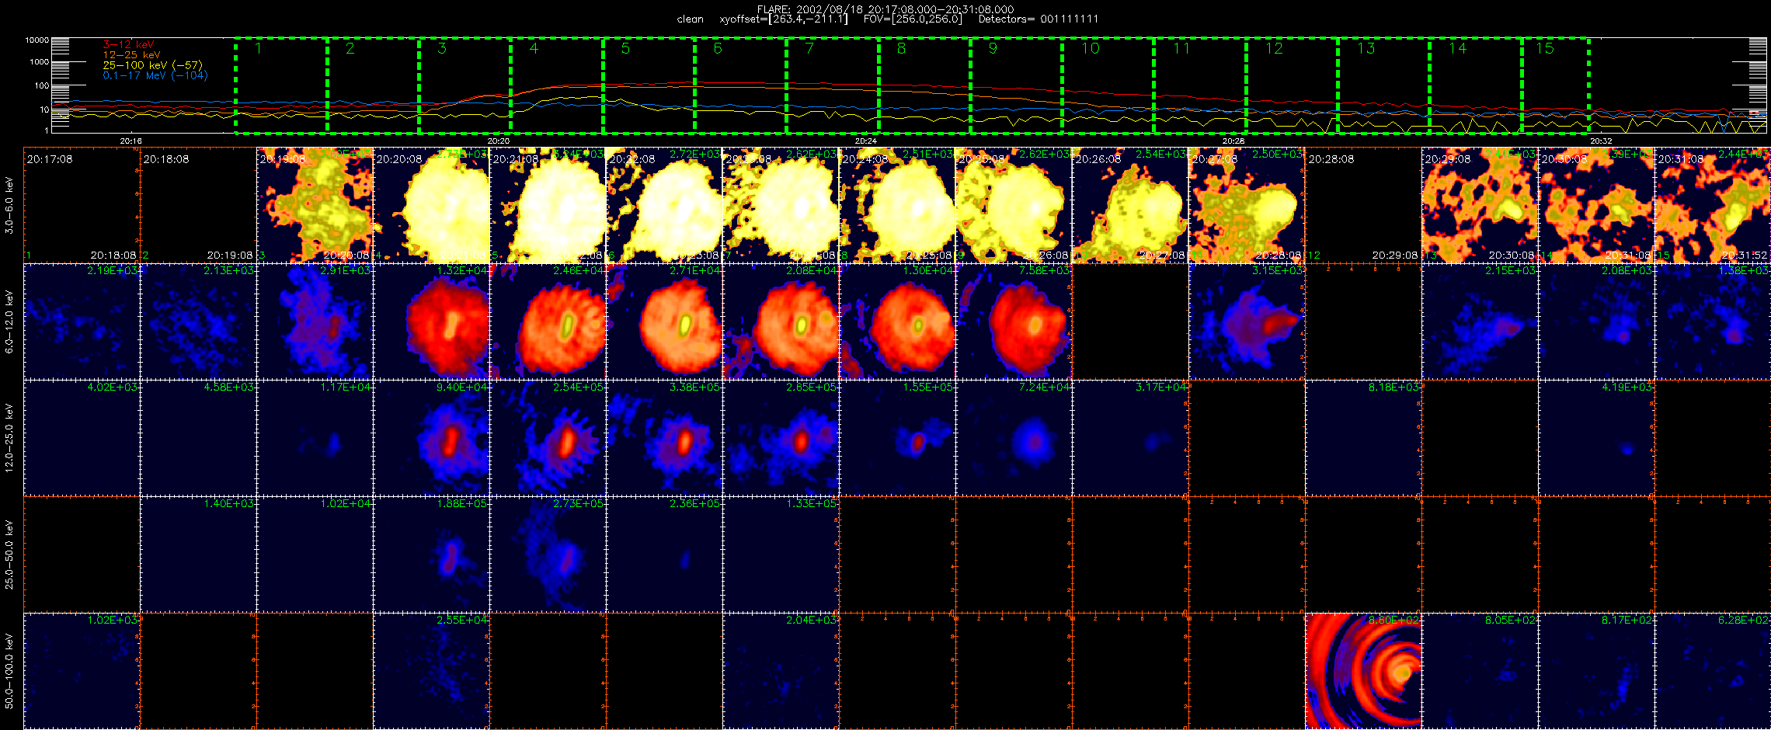Open the 6-12 keV image with peak 3.15E+03
Screen dimensions: 1771x730
[x=1247, y=322]
